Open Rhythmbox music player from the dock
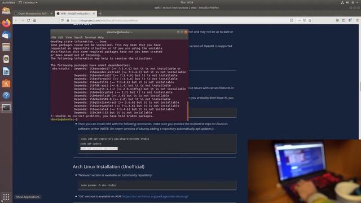 tap(6, 59)
